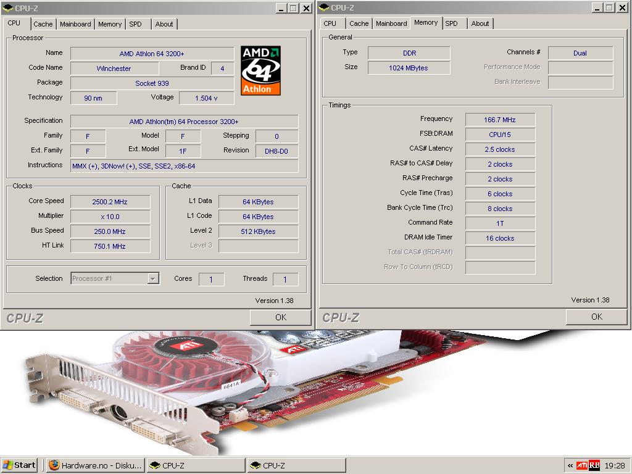Click the 1T Command Rate value
The image size is (632, 474).
click(500, 223)
